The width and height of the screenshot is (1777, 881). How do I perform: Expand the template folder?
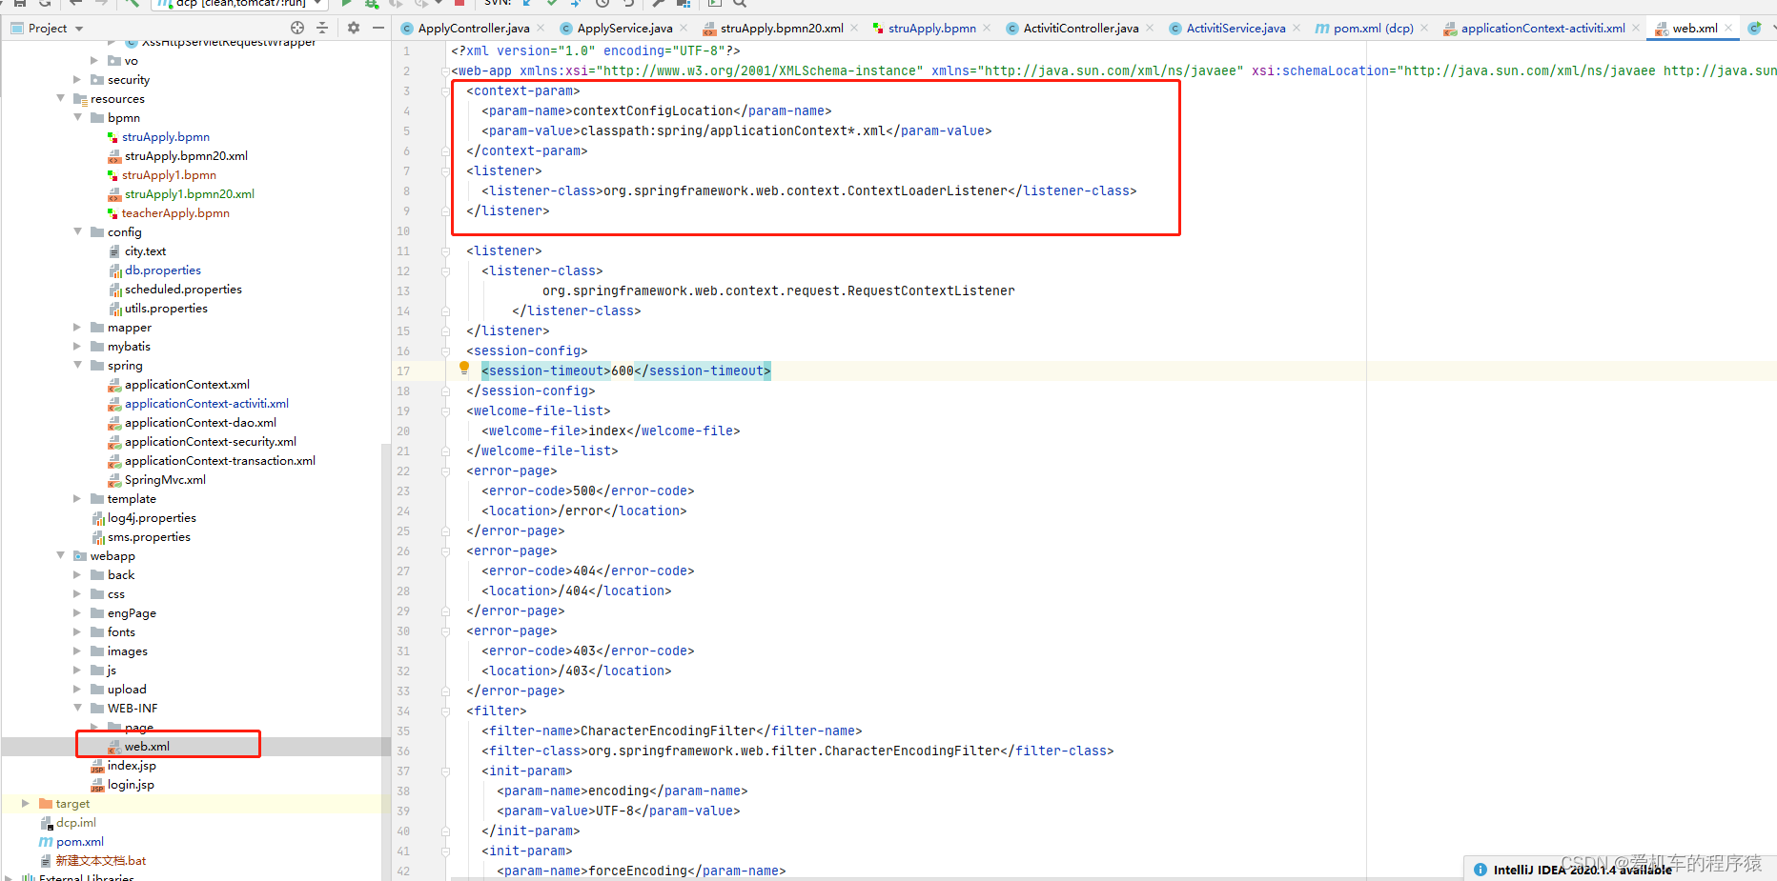pyautogui.click(x=77, y=499)
